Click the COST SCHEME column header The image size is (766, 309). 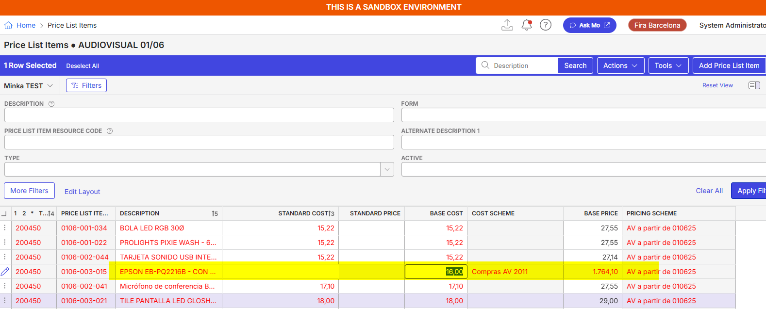tap(515, 213)
